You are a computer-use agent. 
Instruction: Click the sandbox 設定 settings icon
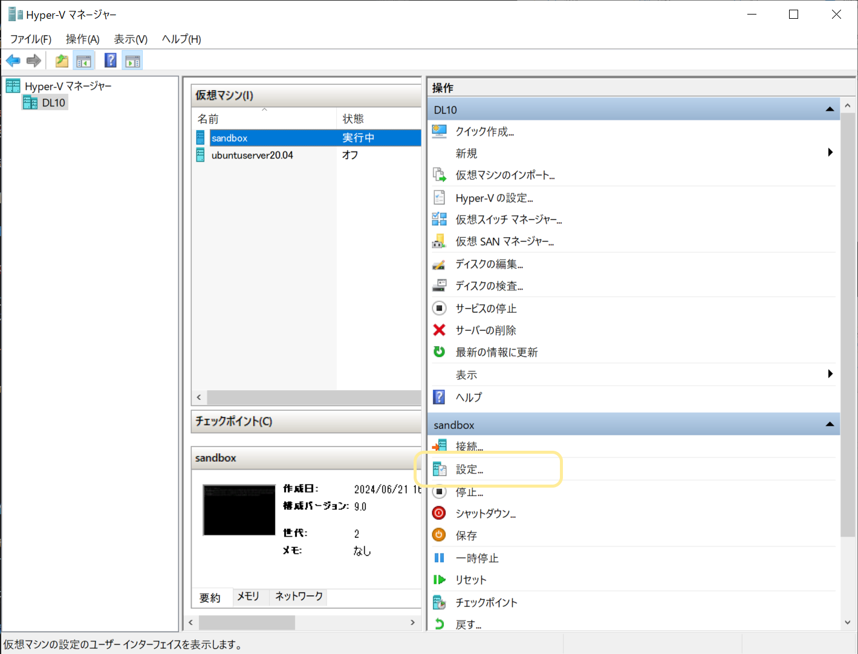click(x=440, y=469)
